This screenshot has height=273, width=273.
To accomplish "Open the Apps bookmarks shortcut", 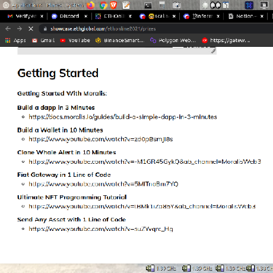I will (15, 40).
